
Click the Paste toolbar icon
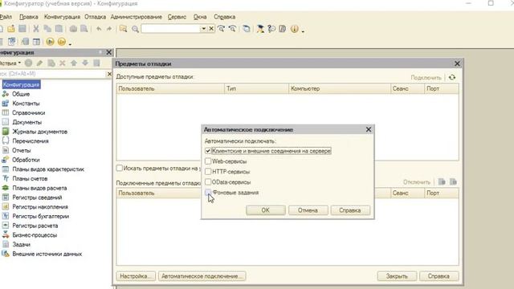[59, 29]
